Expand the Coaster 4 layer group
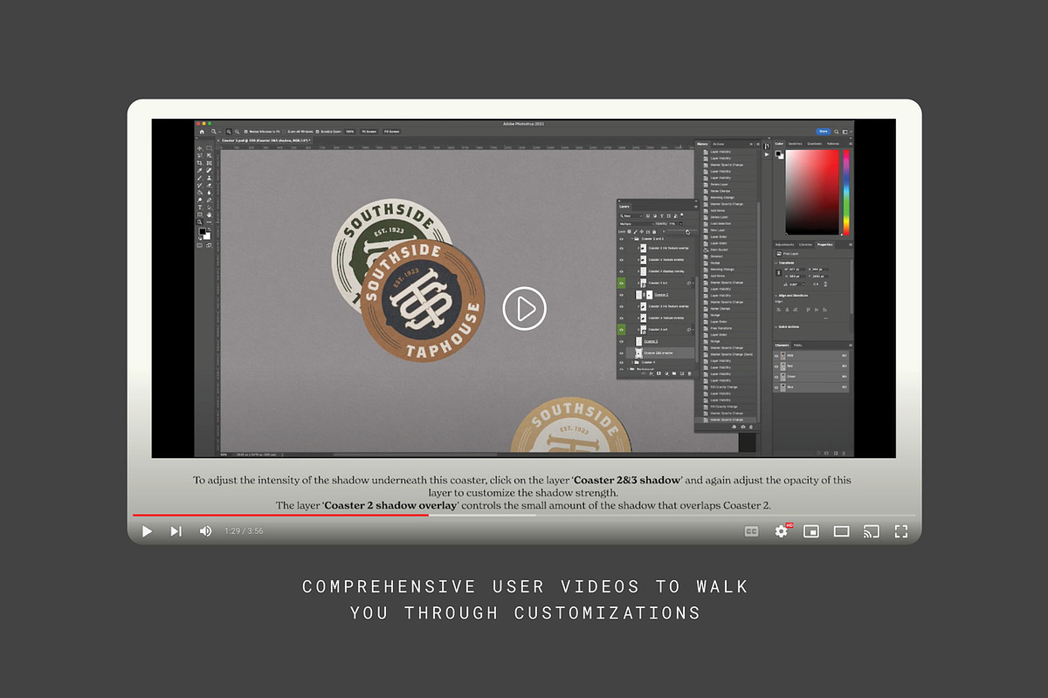 tap(632, 362)
